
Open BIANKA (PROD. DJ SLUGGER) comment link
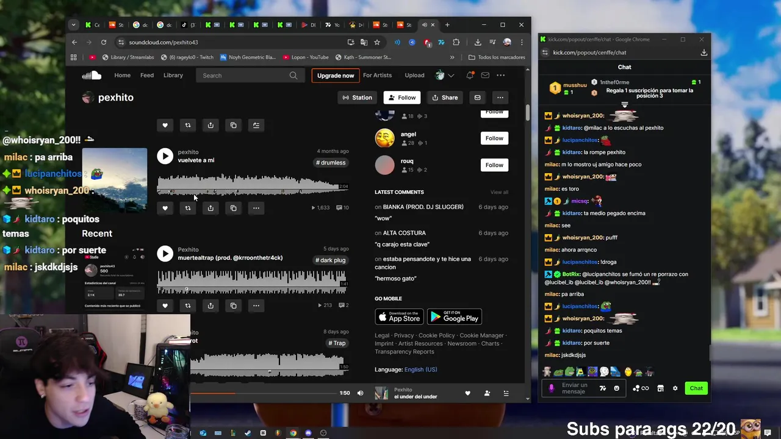click(423, 207)
